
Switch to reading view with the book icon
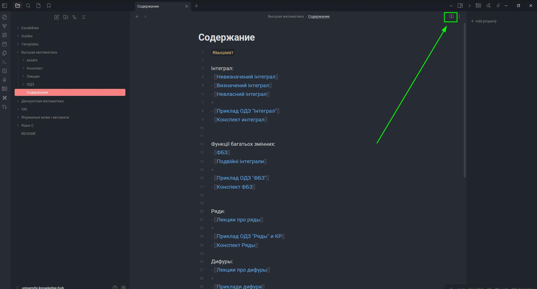point(451,17)
